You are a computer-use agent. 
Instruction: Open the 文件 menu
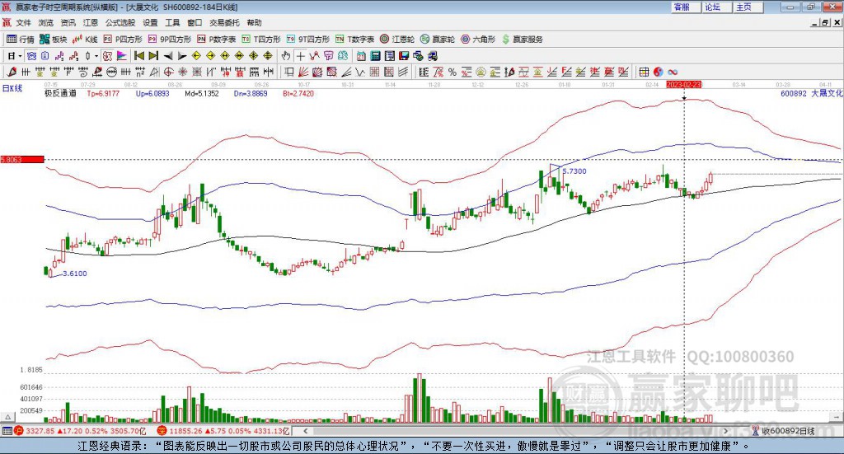[23, 22]
